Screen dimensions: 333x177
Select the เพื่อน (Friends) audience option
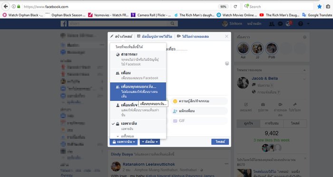click(138, 76)
